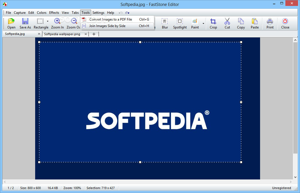
Task: Click the 'Unregistered' status label
Action: click(x=281, y=188)
